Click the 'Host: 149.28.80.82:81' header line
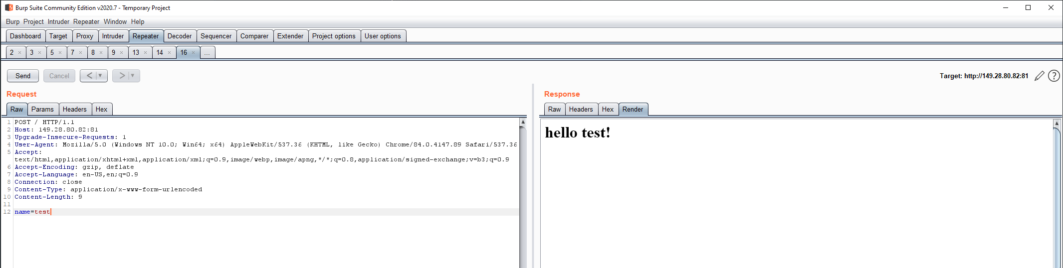 [56, 130]
